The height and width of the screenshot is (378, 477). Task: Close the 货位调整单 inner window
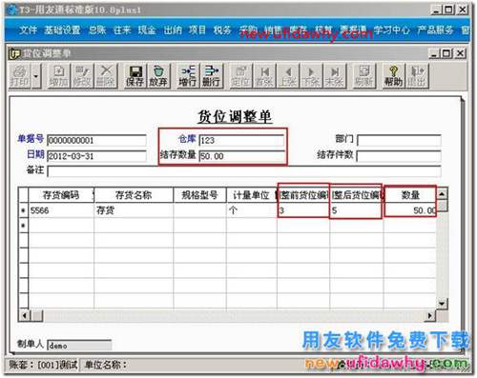pos(460,53)
